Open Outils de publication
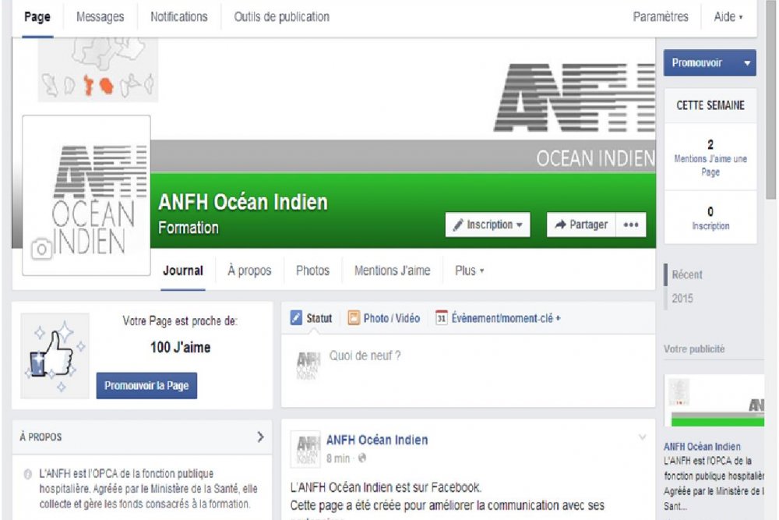 pos(282,17)
